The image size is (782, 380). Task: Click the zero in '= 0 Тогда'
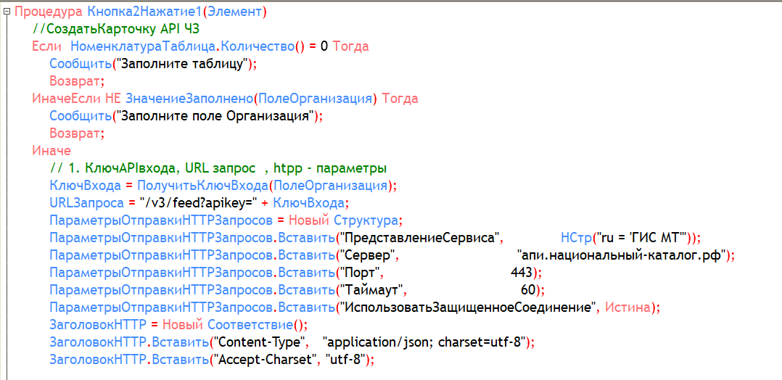324,47
